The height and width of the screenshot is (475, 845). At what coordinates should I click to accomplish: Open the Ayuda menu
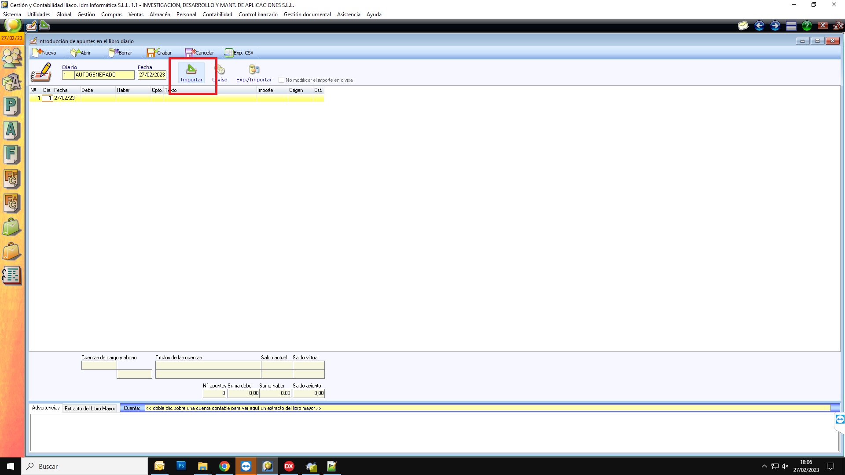tap(374, 15)
